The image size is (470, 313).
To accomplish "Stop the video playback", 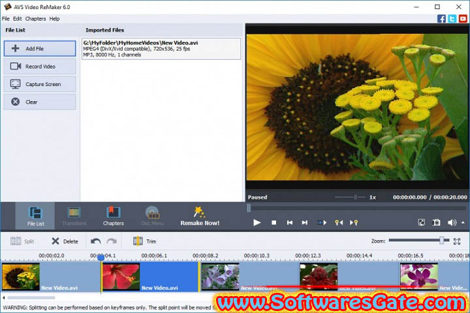I will point(274,222).
